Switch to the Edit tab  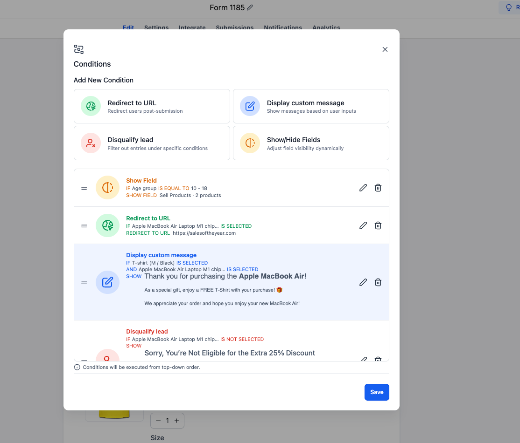pos(128,27)
